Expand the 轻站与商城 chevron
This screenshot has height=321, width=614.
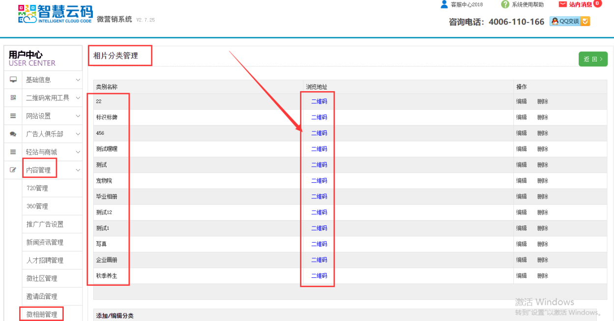pyautogui.click(x=78, y=152)
